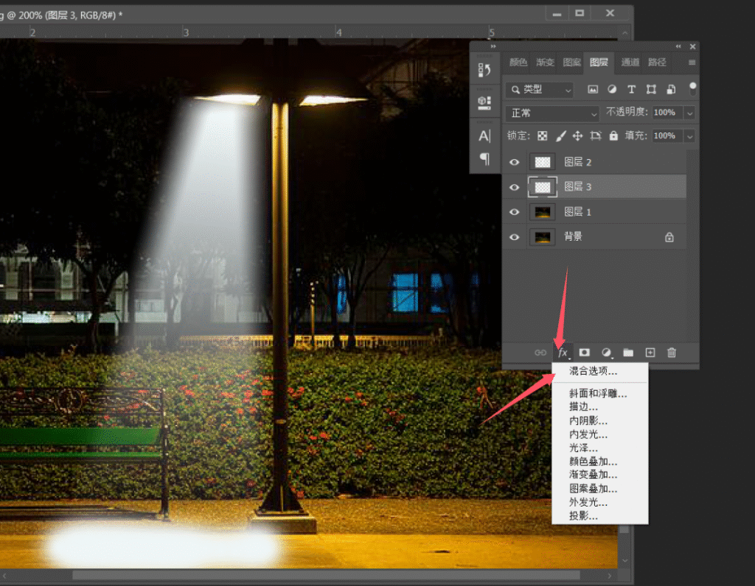This screenshot has width=755, height=586.
Task: Hide layer 图层 1
Action: coord(514,212)
